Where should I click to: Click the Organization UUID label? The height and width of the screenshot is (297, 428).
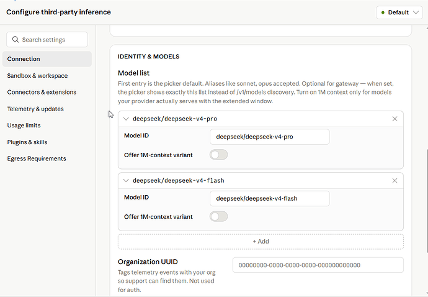(148, 262)
